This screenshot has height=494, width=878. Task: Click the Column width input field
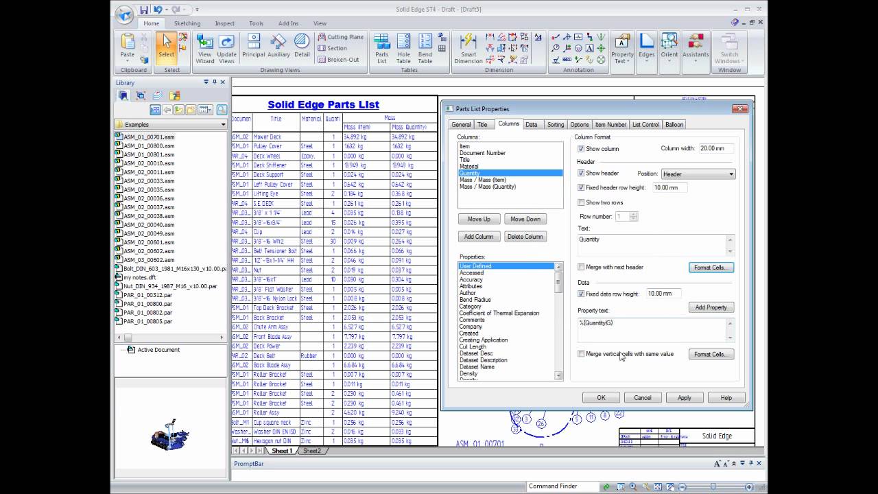(x=715, y=149)
